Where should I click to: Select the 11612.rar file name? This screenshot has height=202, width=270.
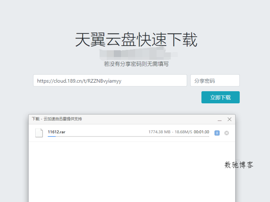tap(57, 132)
